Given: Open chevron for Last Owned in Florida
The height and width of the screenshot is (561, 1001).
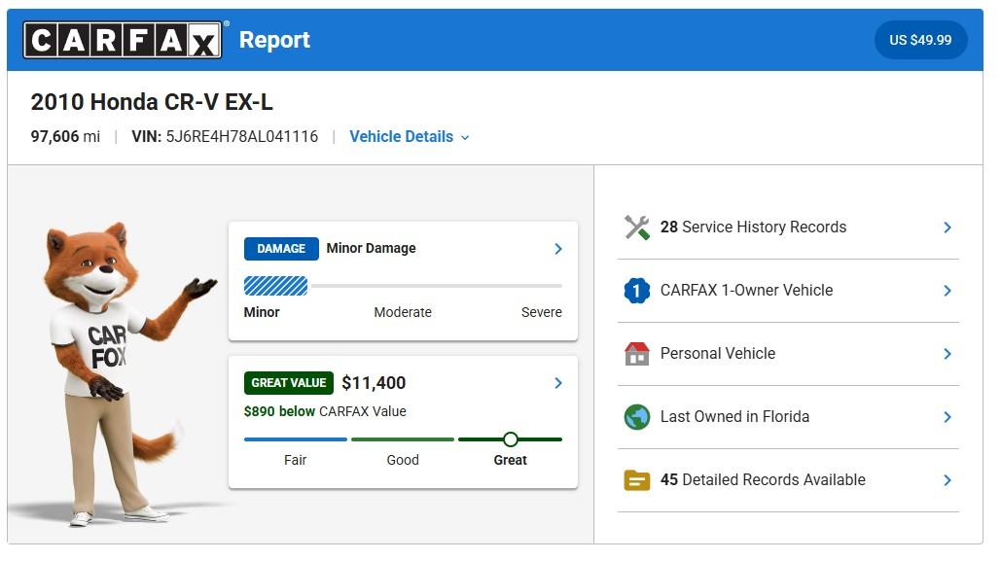Looking at the screenshot, I should (947, 417).
